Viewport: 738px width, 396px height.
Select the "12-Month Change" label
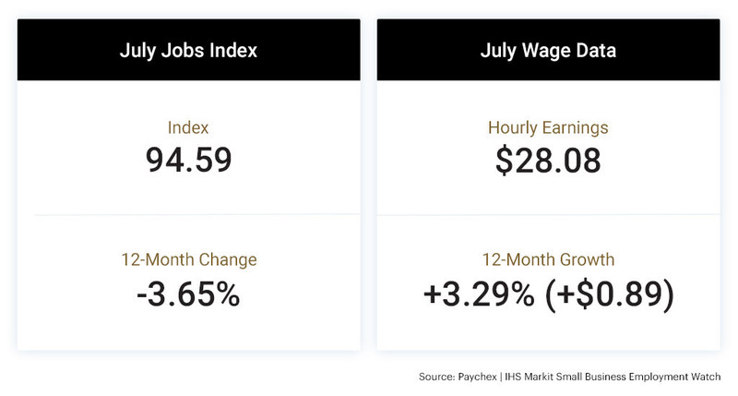[x=188, y=259]
